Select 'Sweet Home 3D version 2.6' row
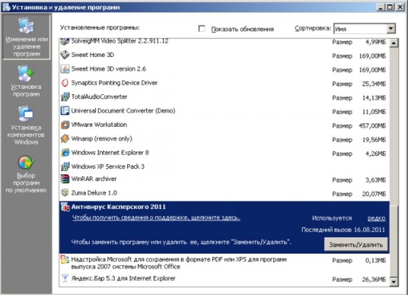 click(x=224, y=69)
